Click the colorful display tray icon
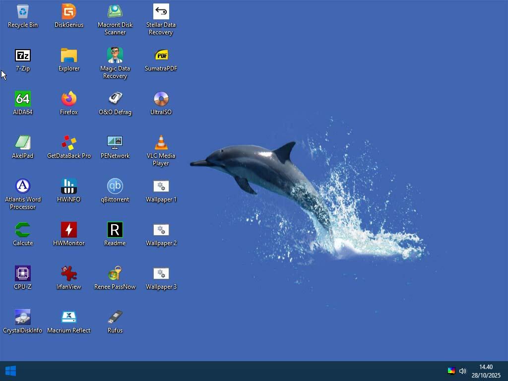Image resolution: width=508 pixels, height=381 pixels. tap(451, 371)
